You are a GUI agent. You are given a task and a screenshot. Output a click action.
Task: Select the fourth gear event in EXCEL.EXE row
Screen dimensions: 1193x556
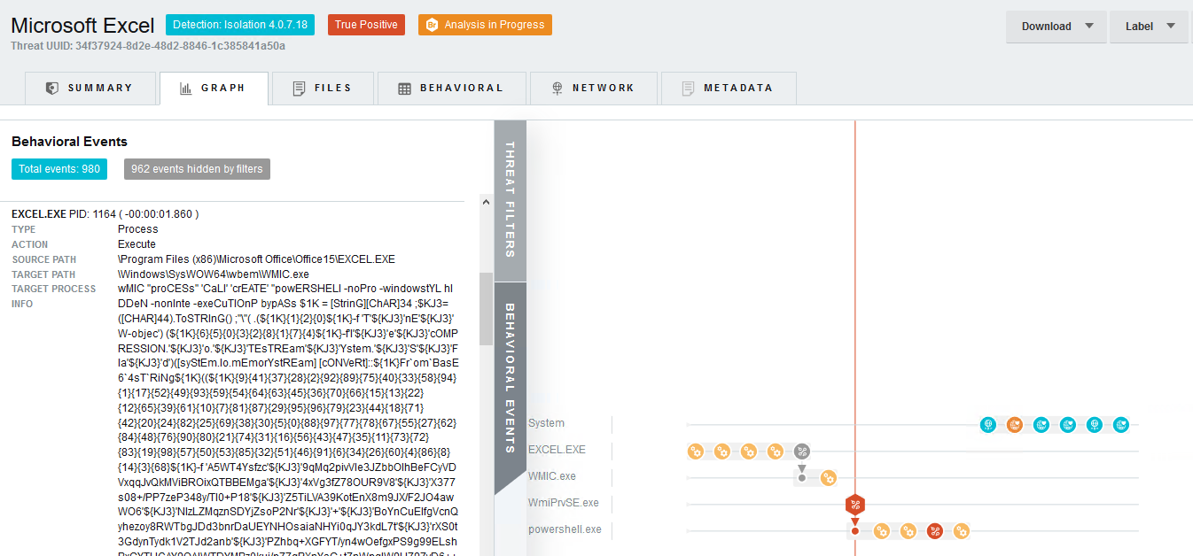pos(776,452)
